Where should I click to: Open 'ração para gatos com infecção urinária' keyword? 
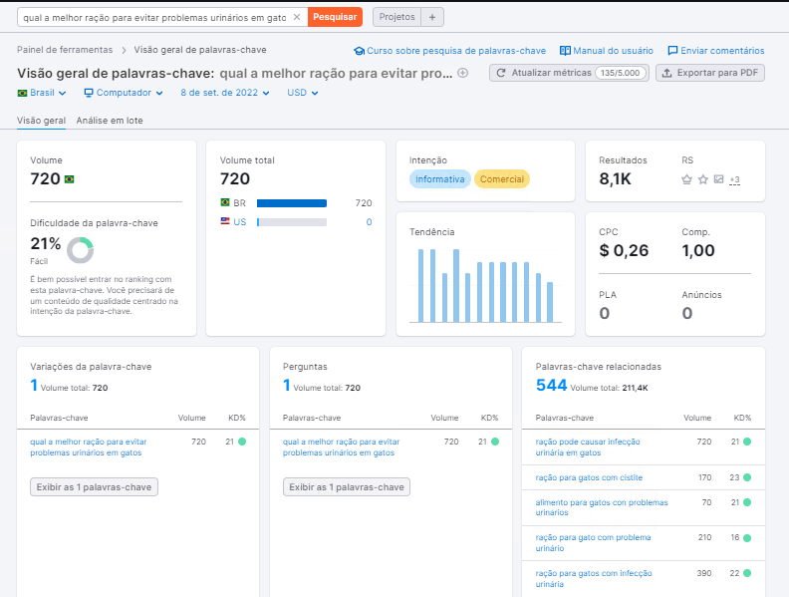pyautogui.click(x=594, y=578)
